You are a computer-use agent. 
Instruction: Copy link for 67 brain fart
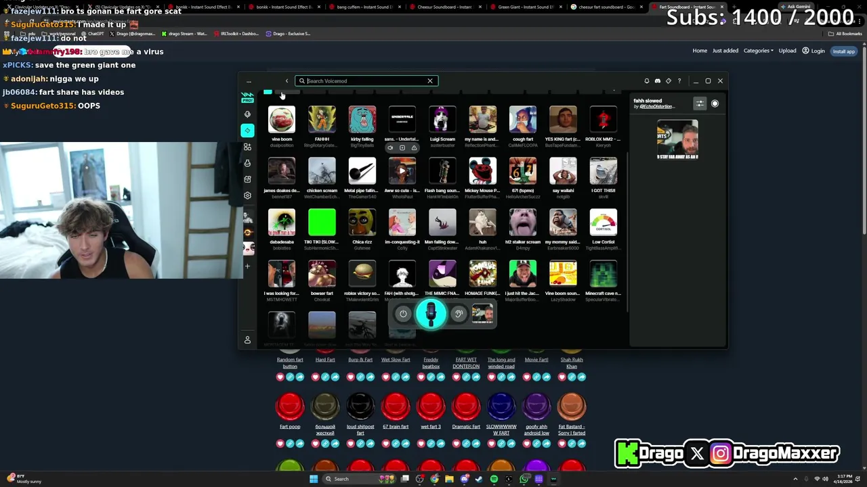(396, 444)
